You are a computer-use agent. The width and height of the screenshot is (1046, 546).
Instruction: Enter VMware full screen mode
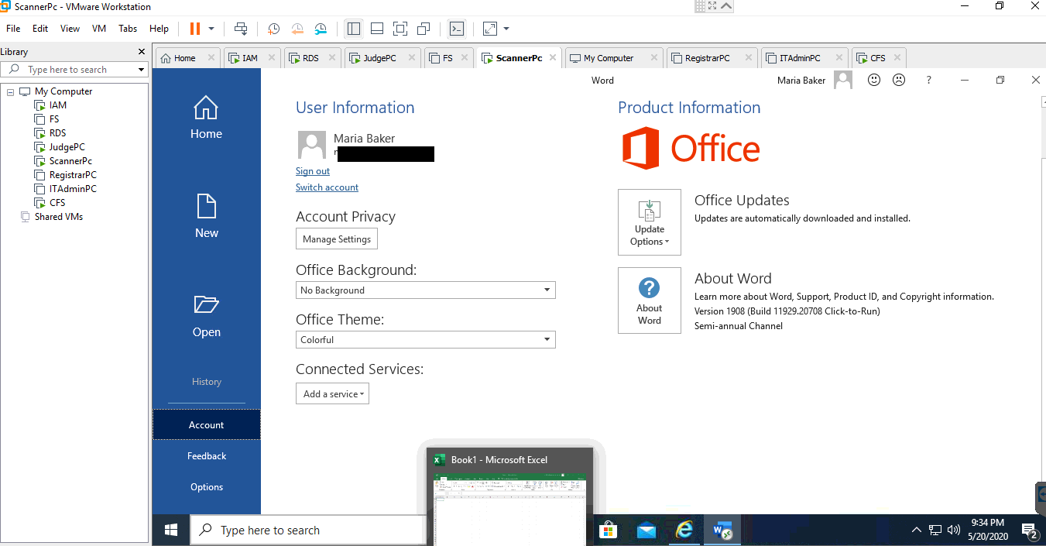400,29
